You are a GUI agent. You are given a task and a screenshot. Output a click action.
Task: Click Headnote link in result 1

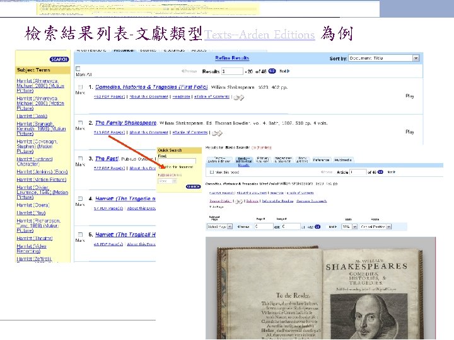[x=181, y=96]
